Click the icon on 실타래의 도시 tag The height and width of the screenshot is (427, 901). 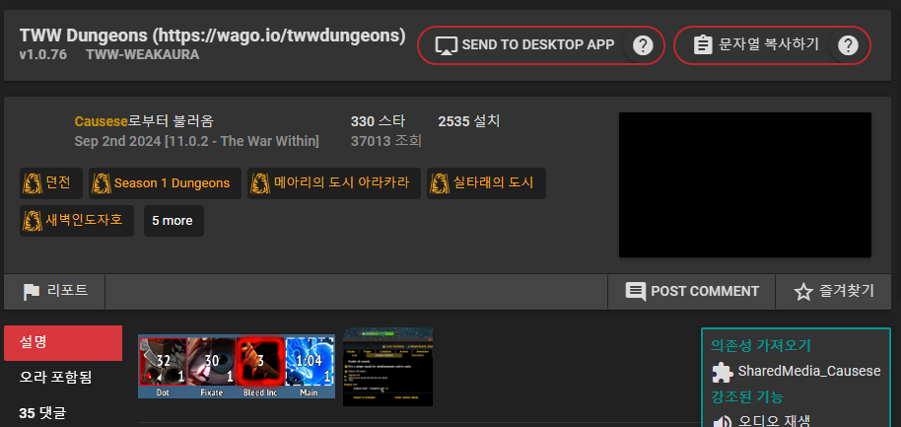click(x=440, y=183)
